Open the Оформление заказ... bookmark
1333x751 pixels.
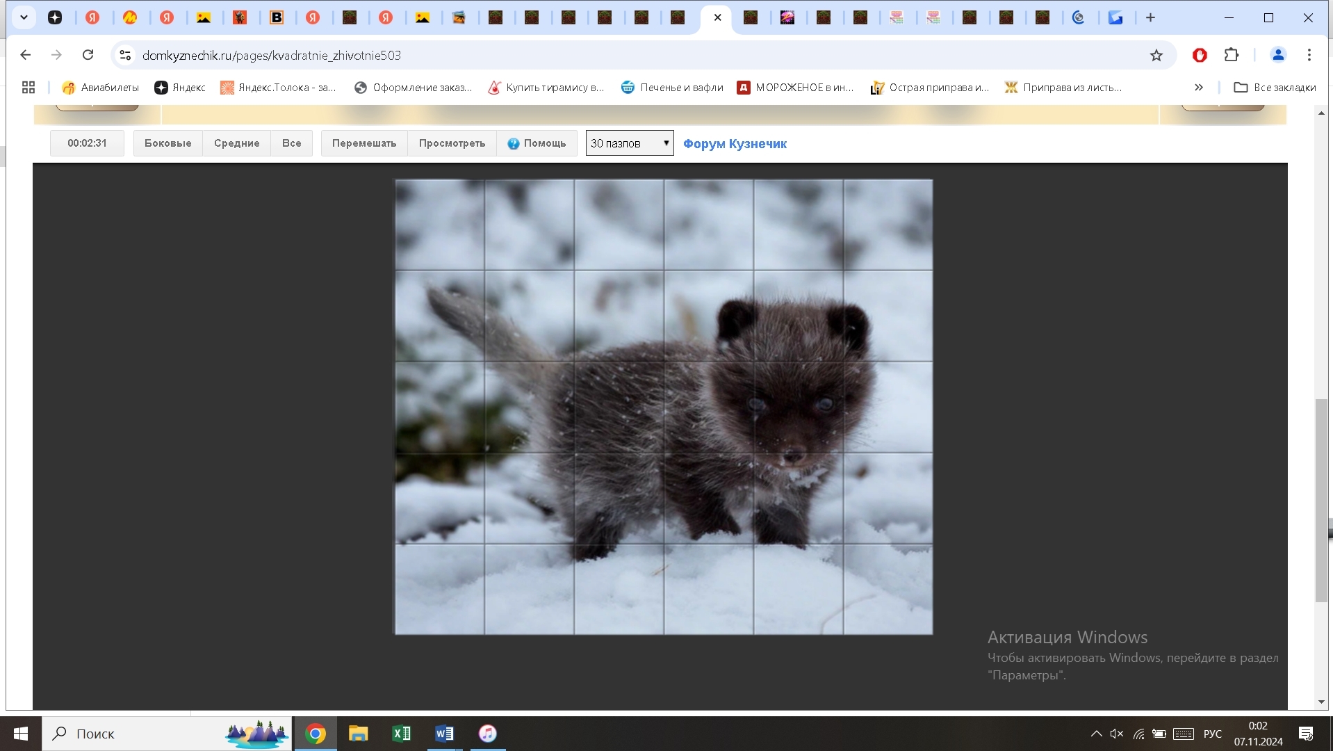tap(413, 88)
